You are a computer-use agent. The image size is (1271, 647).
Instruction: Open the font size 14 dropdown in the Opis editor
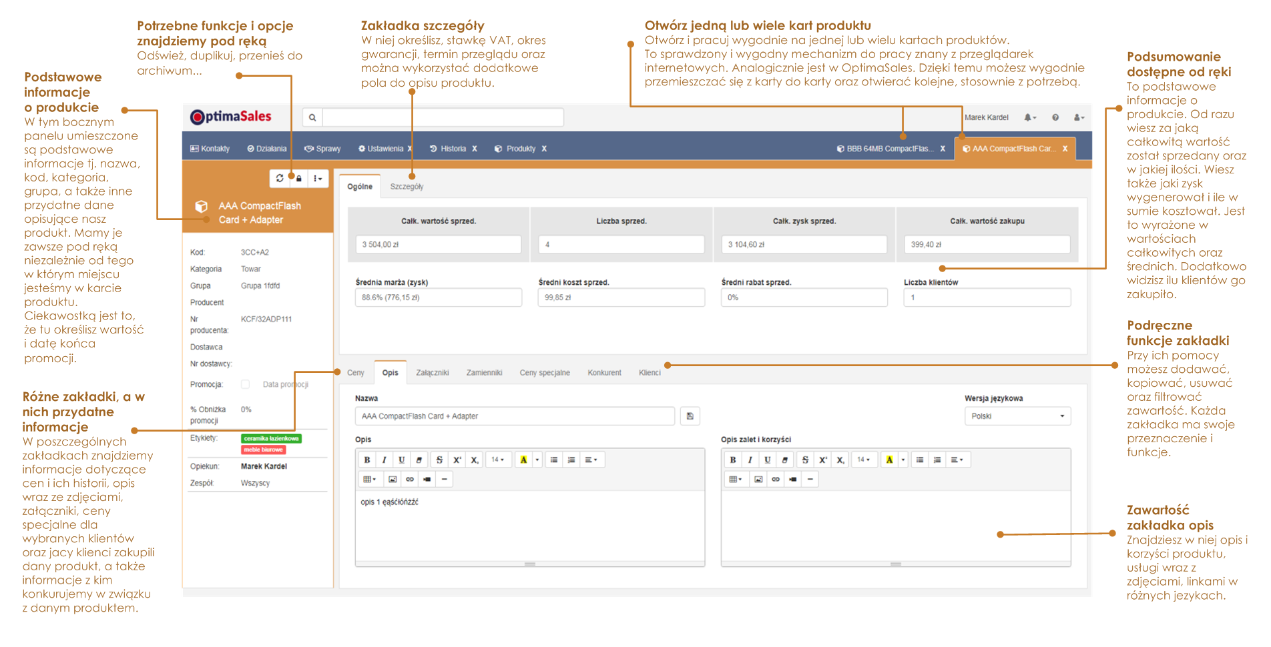[x=498, y=460]
